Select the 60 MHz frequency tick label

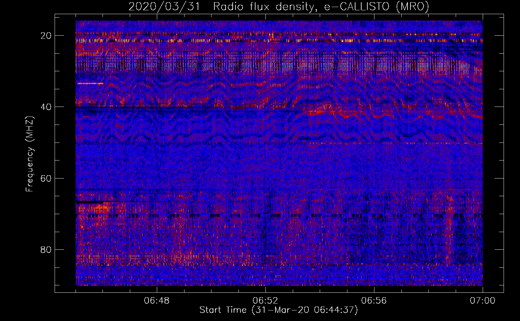tap(46, 178)
